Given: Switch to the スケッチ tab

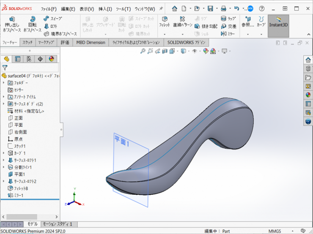Looking at the screenshot, I should (x=27, y=42).
